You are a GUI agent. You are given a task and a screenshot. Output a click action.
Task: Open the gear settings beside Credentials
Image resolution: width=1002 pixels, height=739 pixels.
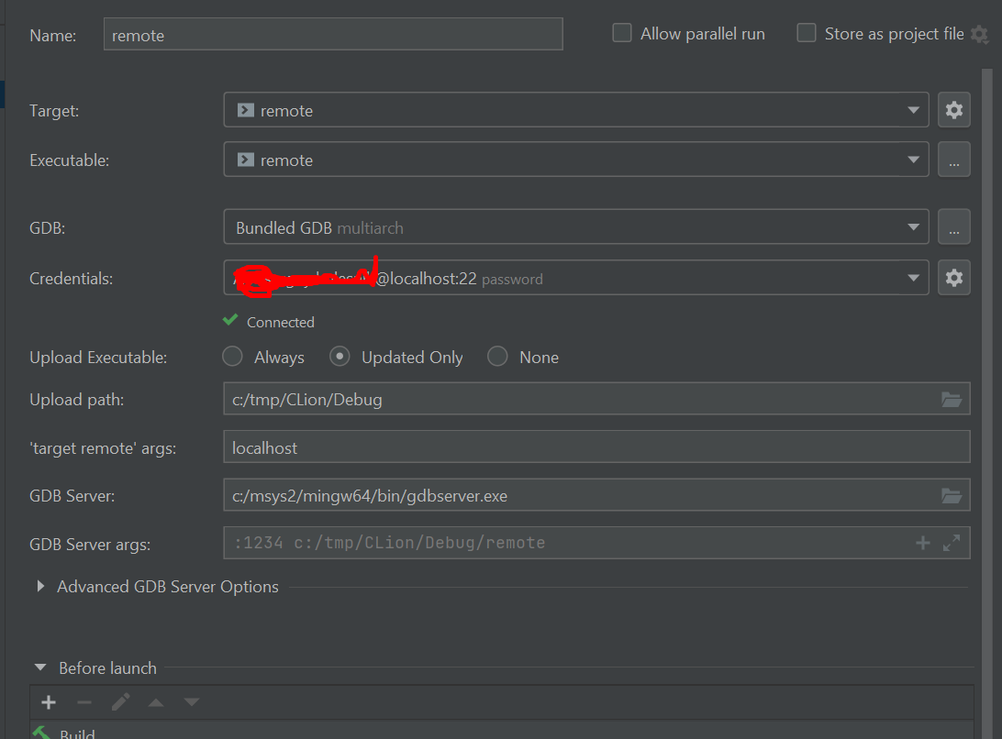[x=953, y=277]
